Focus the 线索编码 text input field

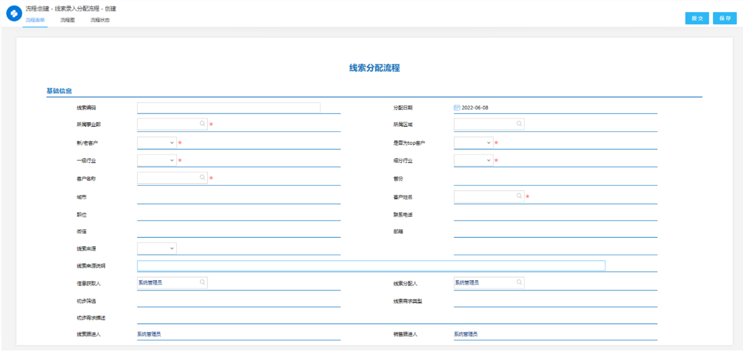(x=228, y=108)
